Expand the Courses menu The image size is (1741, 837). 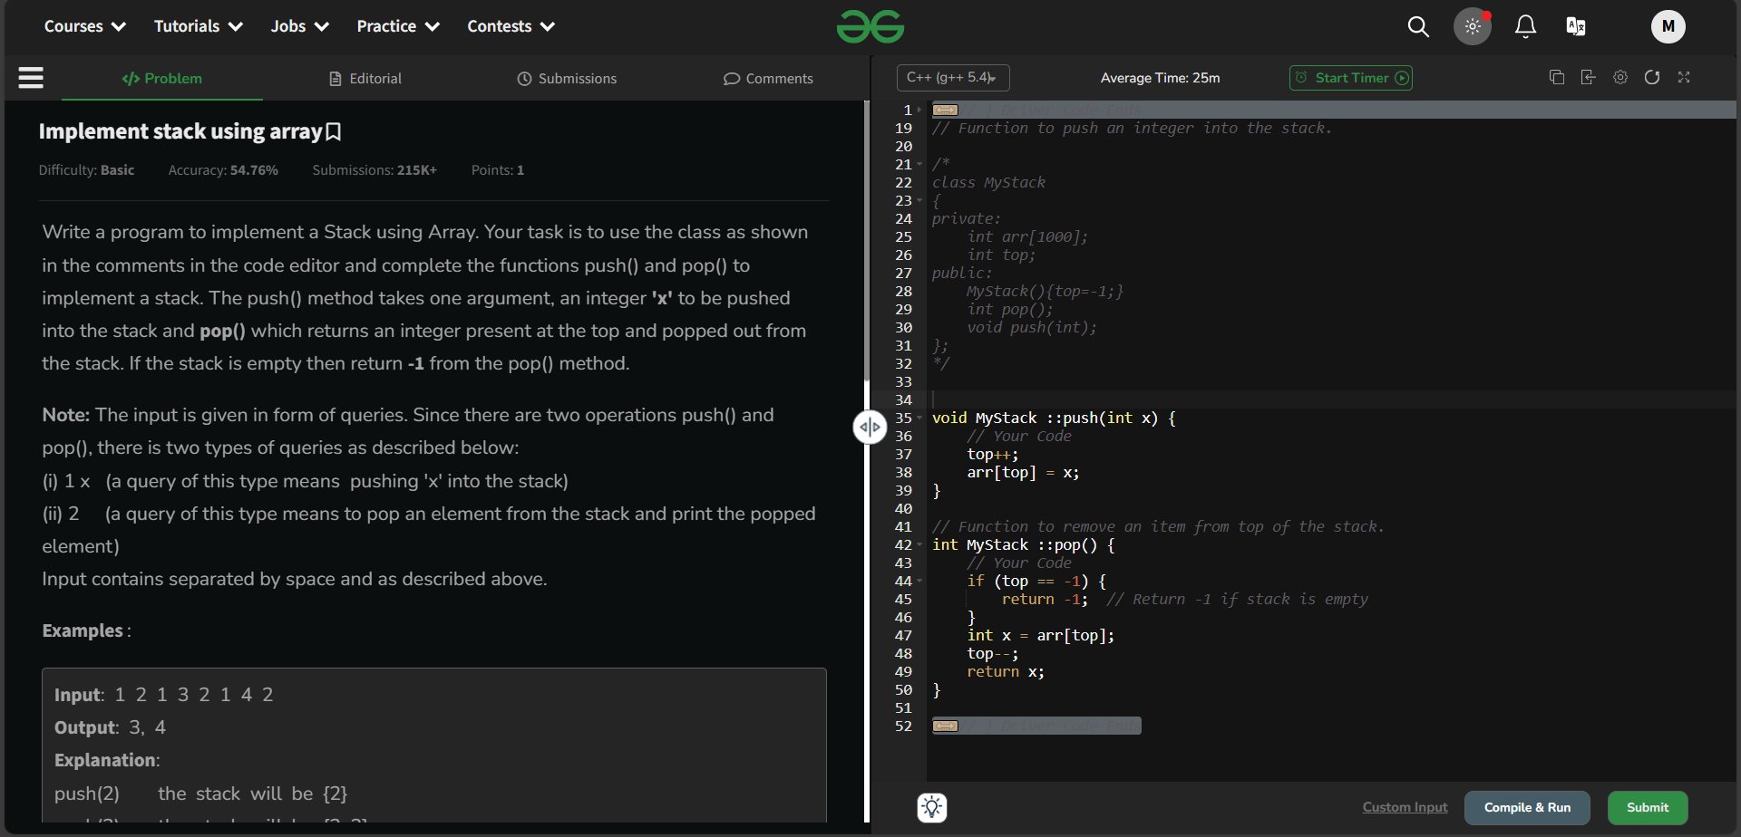84,26
